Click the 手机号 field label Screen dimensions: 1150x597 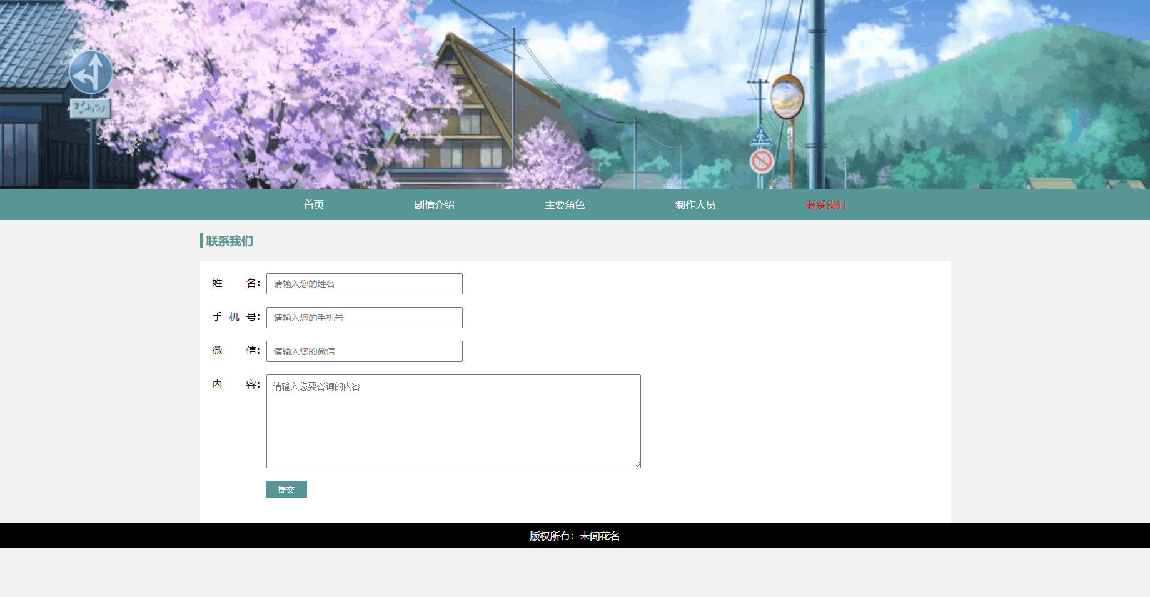pyautogui.click(x=236, y=317)
